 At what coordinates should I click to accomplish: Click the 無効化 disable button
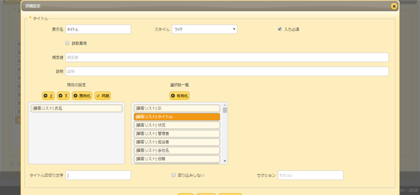[x=82, y=96]
